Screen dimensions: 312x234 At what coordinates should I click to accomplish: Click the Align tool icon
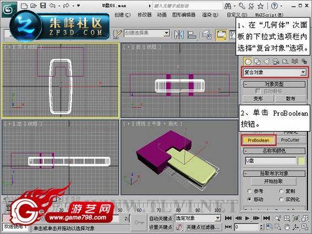[192, 35]
